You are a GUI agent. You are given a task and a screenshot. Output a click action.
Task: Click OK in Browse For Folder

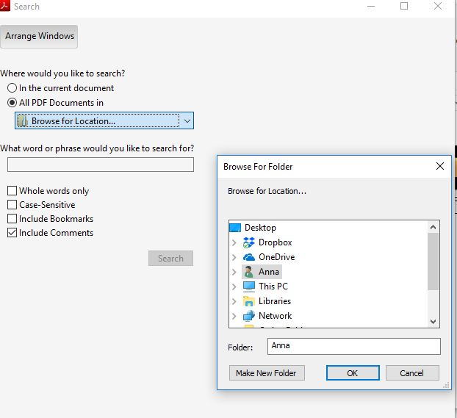pyautogui.click(x=352, y=373)
